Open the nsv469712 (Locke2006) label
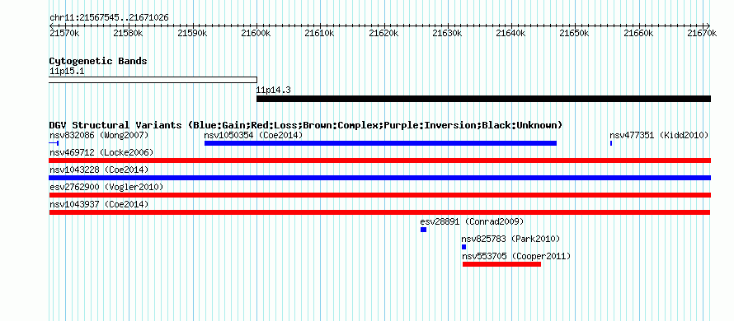The width and height of the screenshot is (734, 321). tap(101, 152)
